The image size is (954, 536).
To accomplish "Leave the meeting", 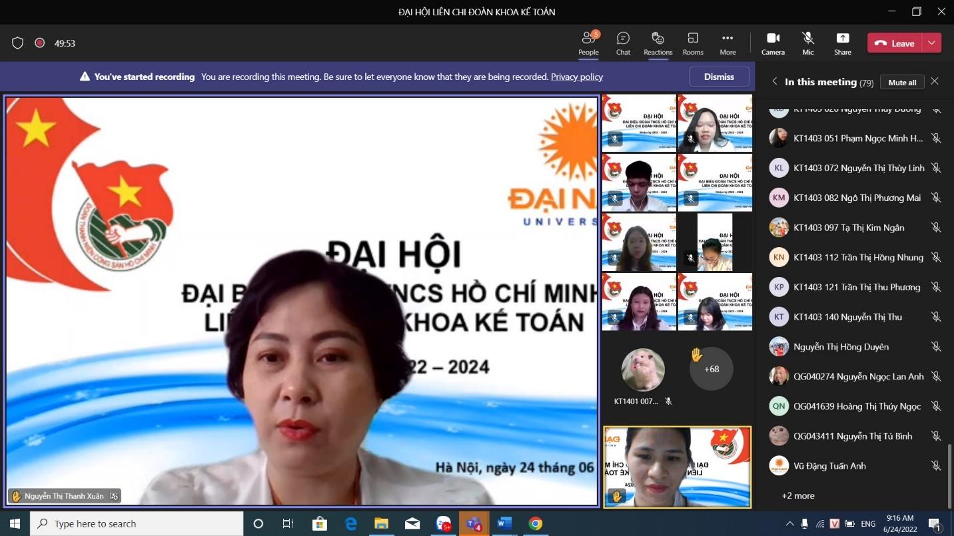I will pos(895,43).
